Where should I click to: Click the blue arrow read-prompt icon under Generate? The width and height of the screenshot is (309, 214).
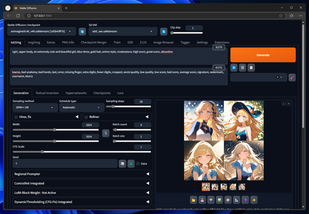(234, 68)
